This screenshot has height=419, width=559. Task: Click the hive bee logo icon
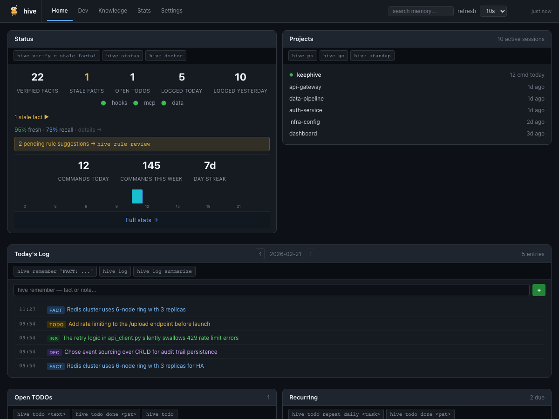pyautogui.click(x=14, y=11)
